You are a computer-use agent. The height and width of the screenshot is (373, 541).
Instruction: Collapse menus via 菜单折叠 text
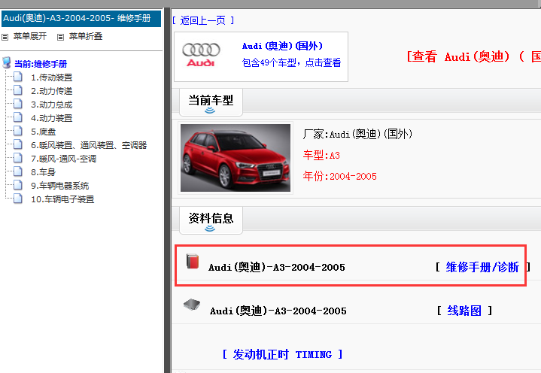(x=86, y=36)
